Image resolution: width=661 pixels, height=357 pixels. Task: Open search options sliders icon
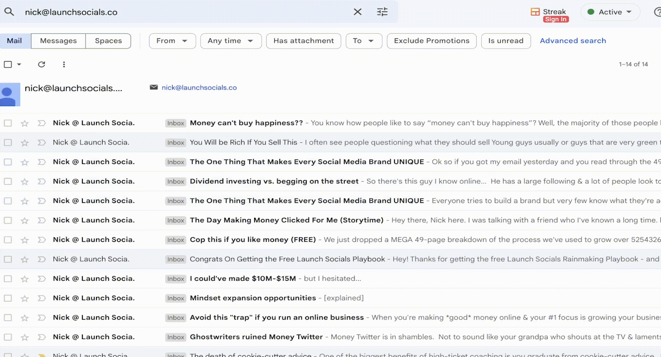[382, 12]
